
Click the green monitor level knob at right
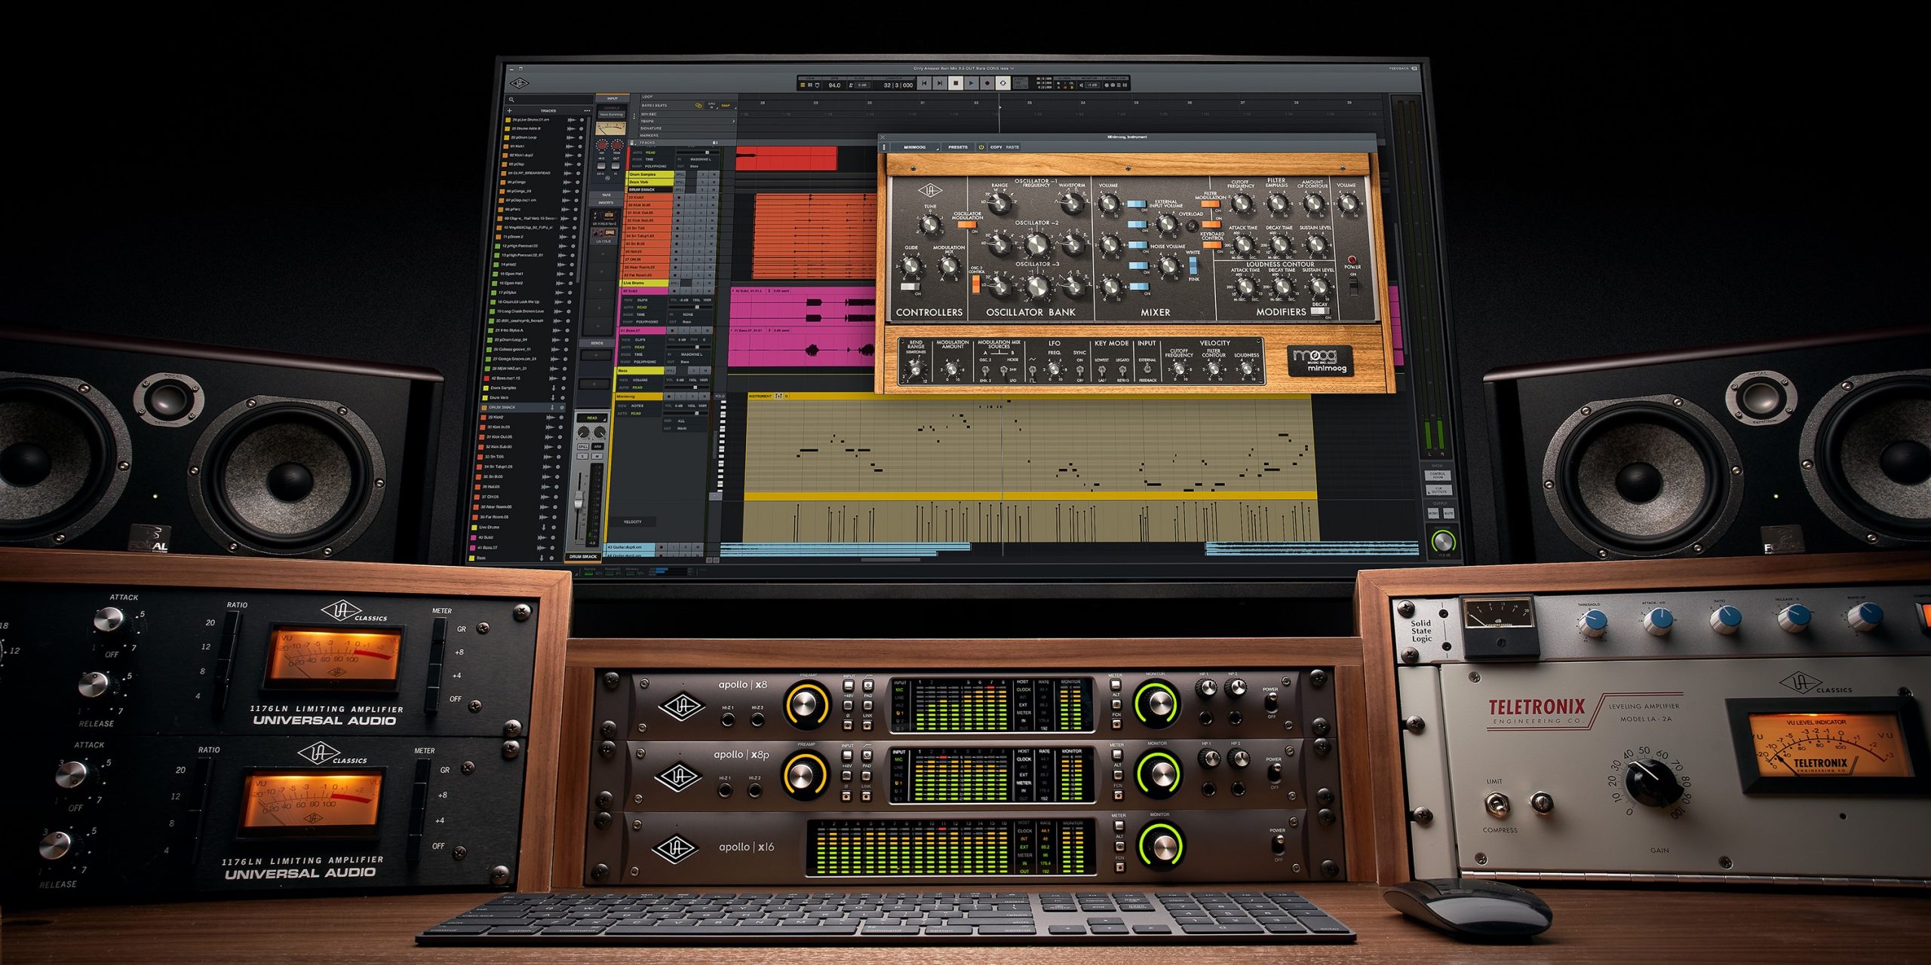1443,541
